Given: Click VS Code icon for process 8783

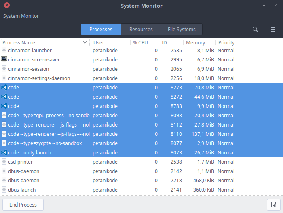Looking at the screenshot, I should click(4, 106).
